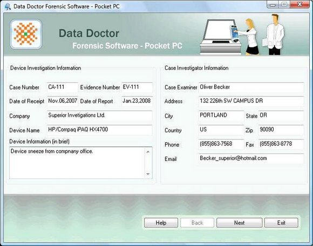Maximize the Data Doctor window
This screenshot has width=313, height=246.
pyautogui.click(x=284, y=4)
